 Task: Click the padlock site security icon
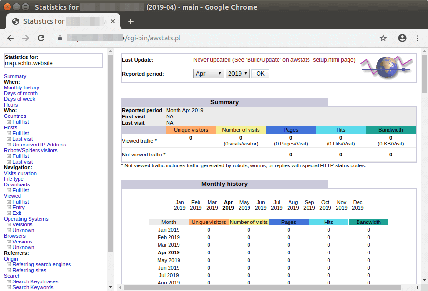click(60, 38)
